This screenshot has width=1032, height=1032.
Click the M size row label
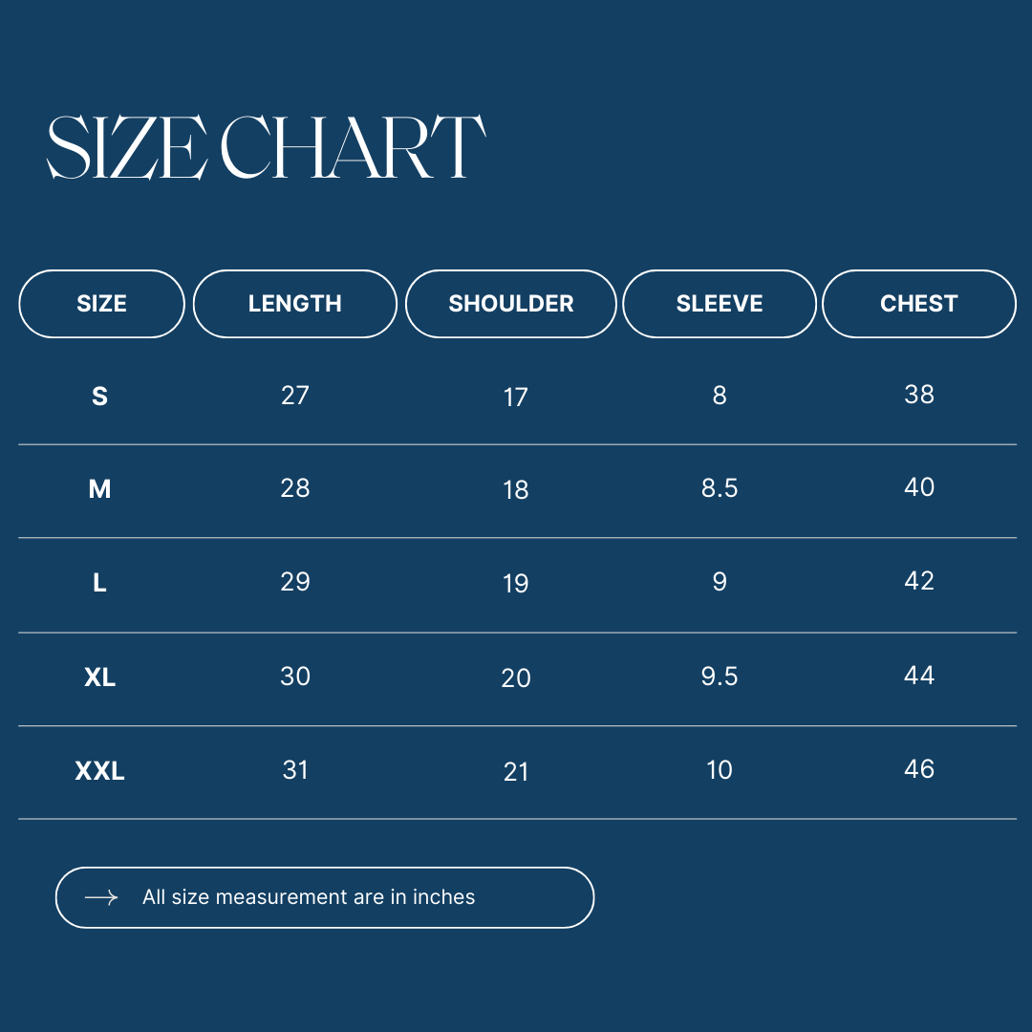coord(99,490)
